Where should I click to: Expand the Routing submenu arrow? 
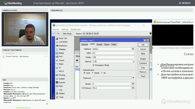tap(72, 75)
